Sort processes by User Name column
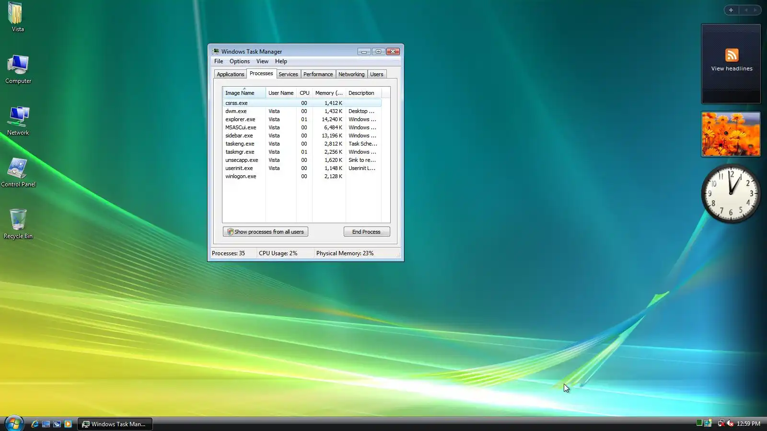The height and width of the screenshot is (431, 767). pos(281,93)
